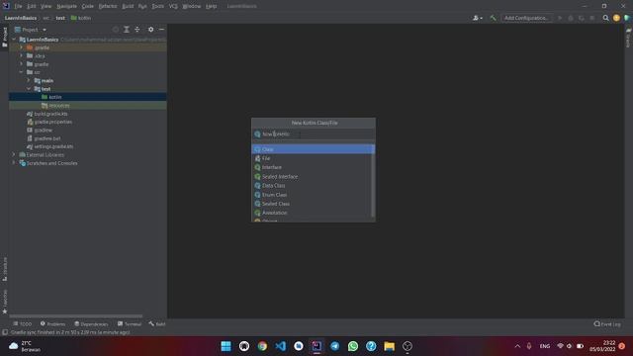Open Search Everywhere magnifier icon
This screenshot has height=356, width=633.
pyautogui.click(x=605, y=18)
